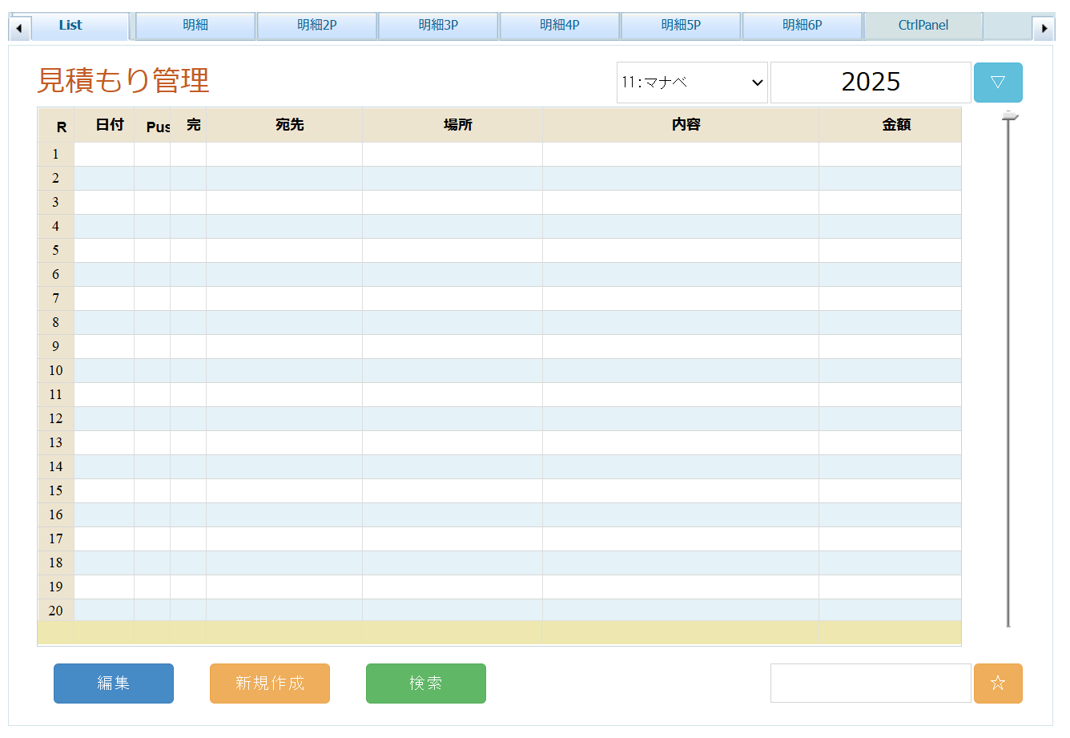
Task: Click the vertical slider handle
Action: coord(1009,117)
